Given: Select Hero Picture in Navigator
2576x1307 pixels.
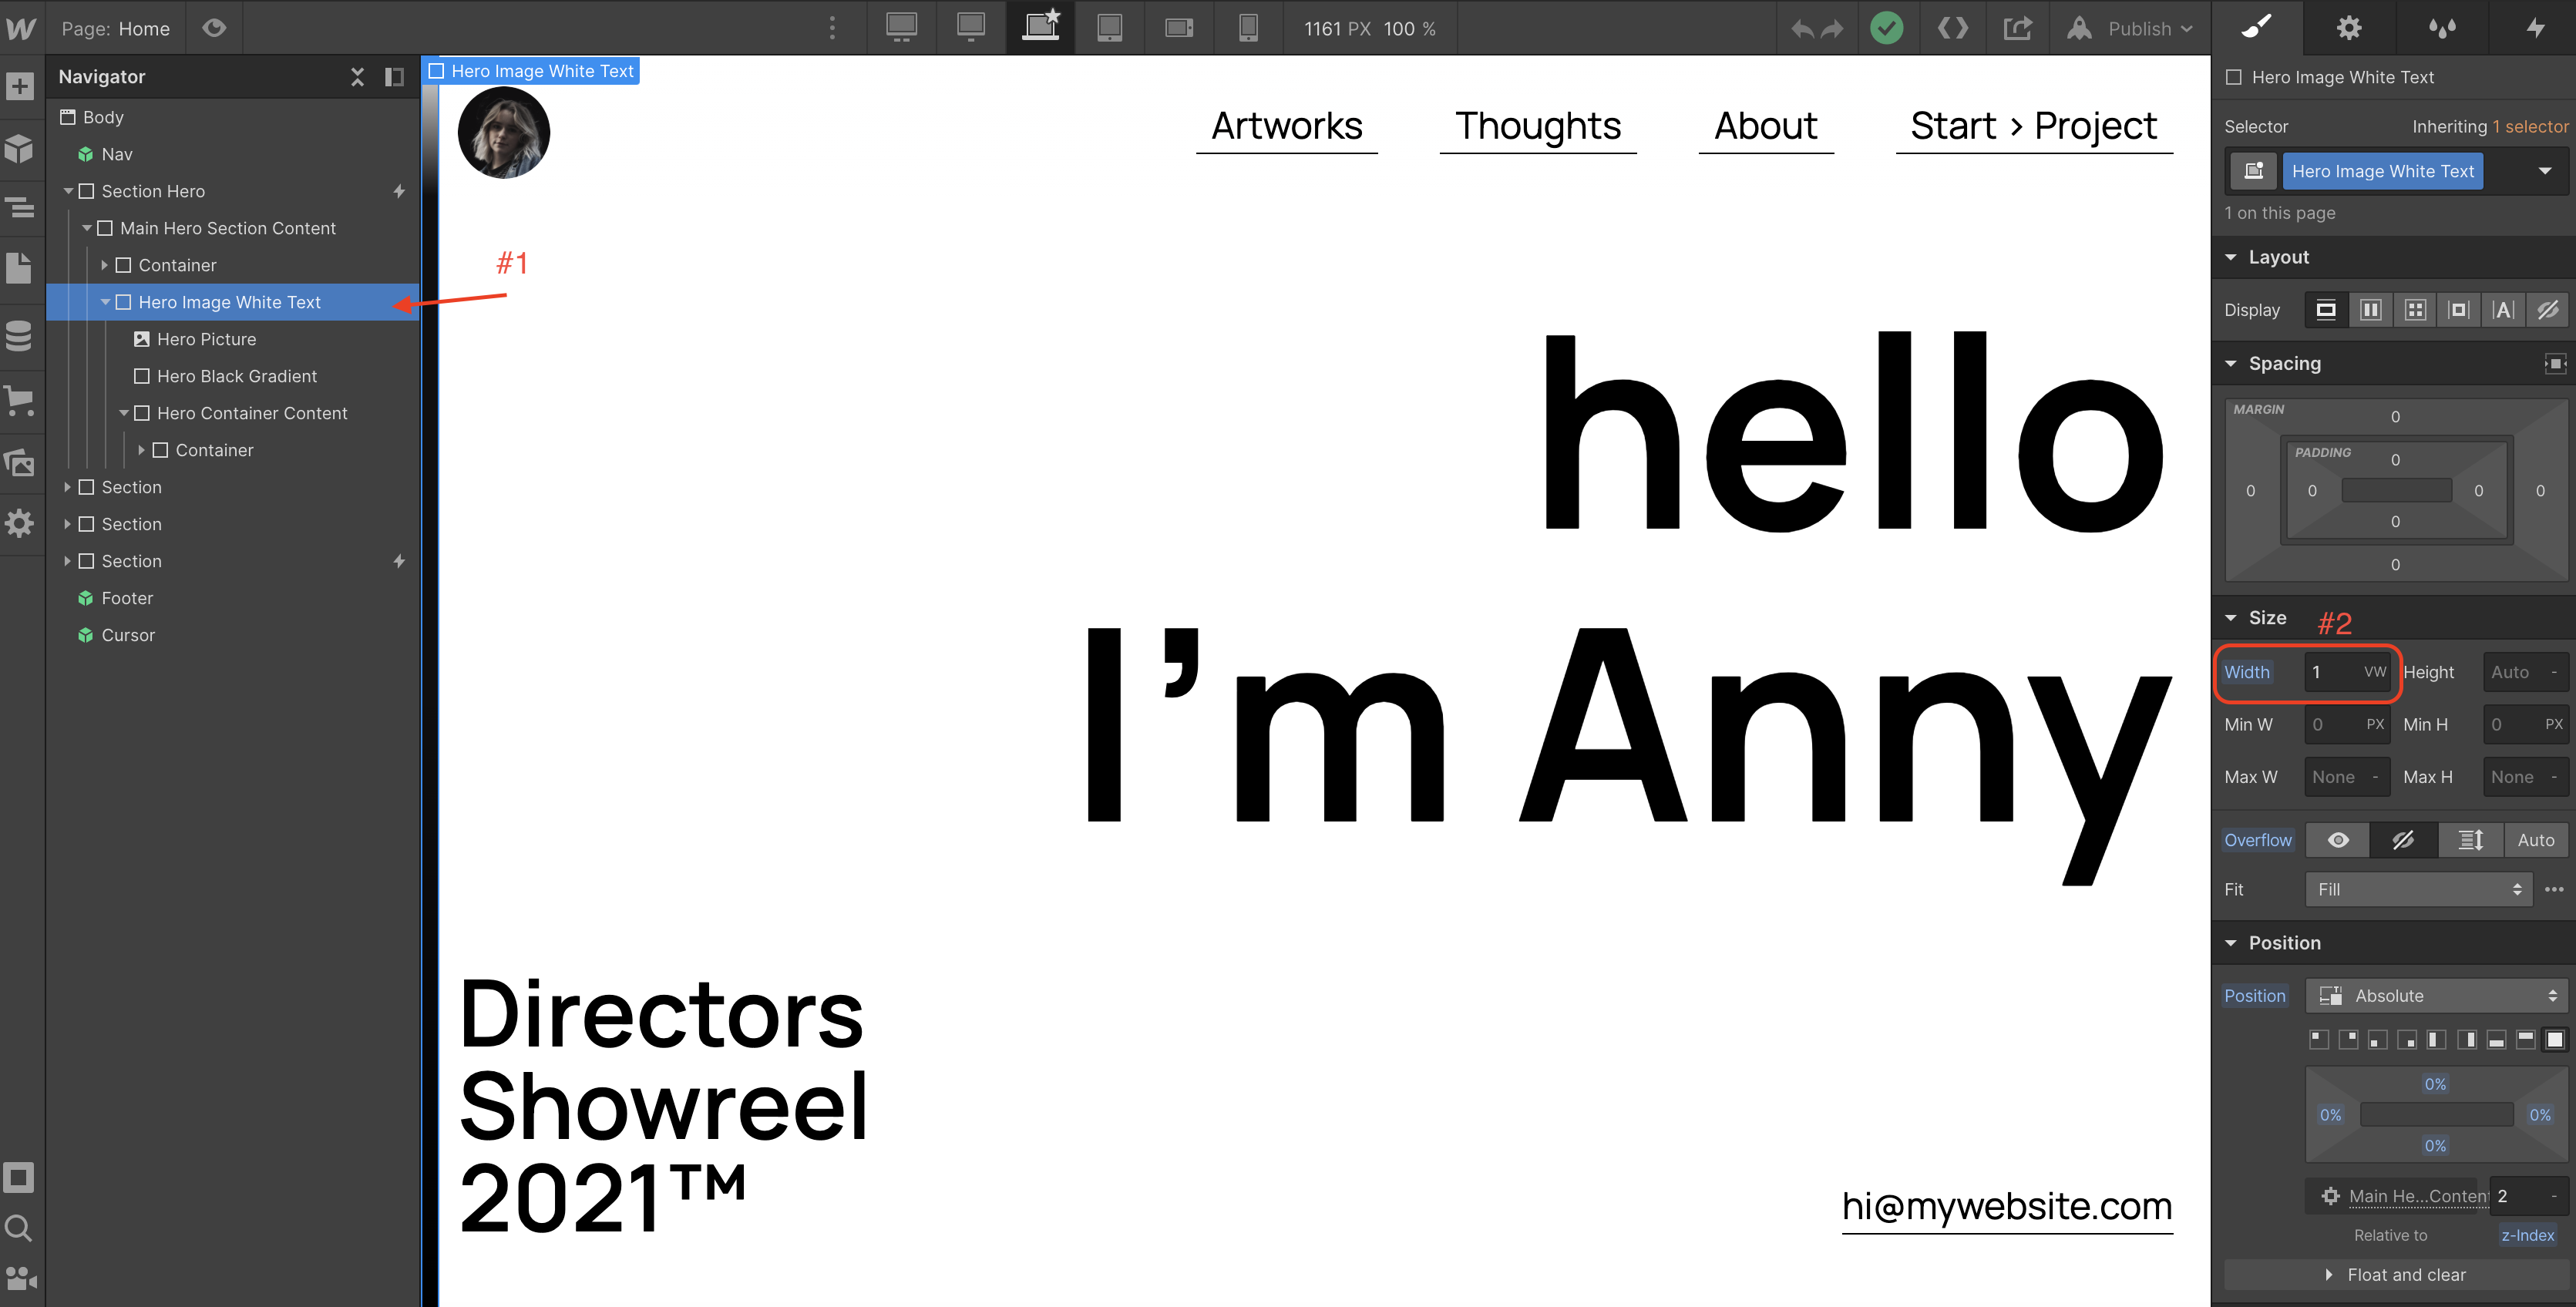Looking at the screenshot, I should point(206,339).
